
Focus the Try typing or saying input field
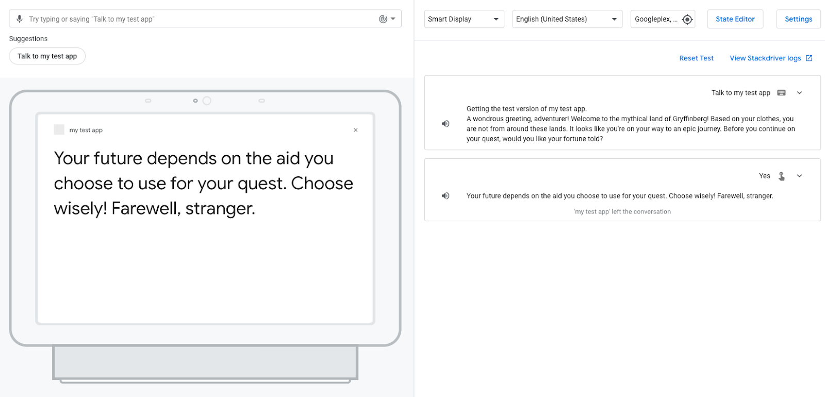click(196, 19)
